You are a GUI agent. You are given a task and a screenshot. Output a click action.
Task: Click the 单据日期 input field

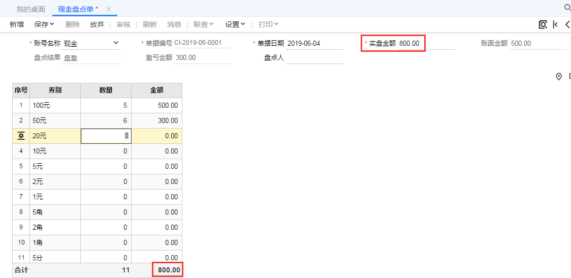[314, 44]
